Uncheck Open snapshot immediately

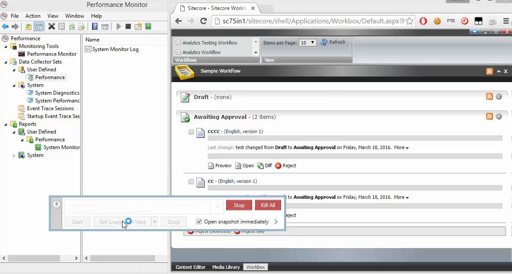[x=199, y=222]
